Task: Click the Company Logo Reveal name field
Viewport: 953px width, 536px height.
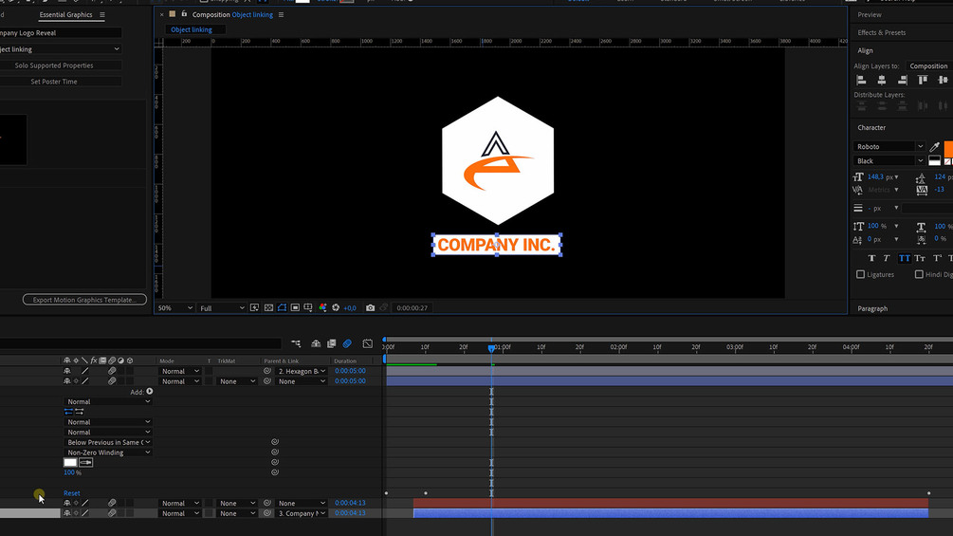Action: [x=60, y=33]
